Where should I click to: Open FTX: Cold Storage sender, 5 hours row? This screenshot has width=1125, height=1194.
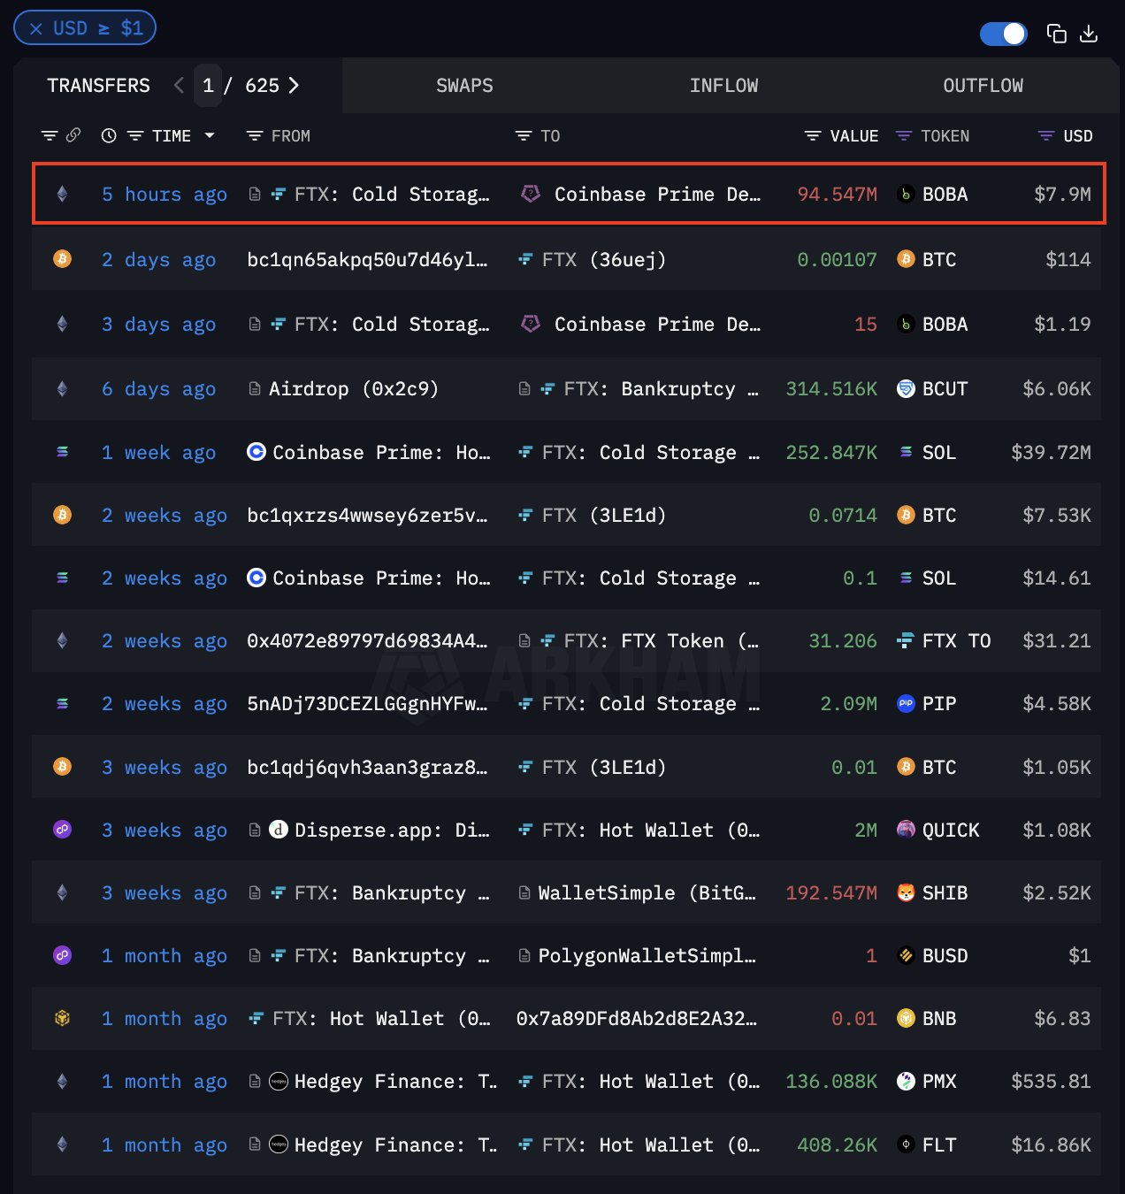click(x=392, y=194)
